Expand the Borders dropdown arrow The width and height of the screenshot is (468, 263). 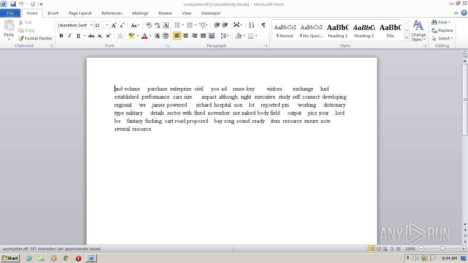tap(256, 36)
